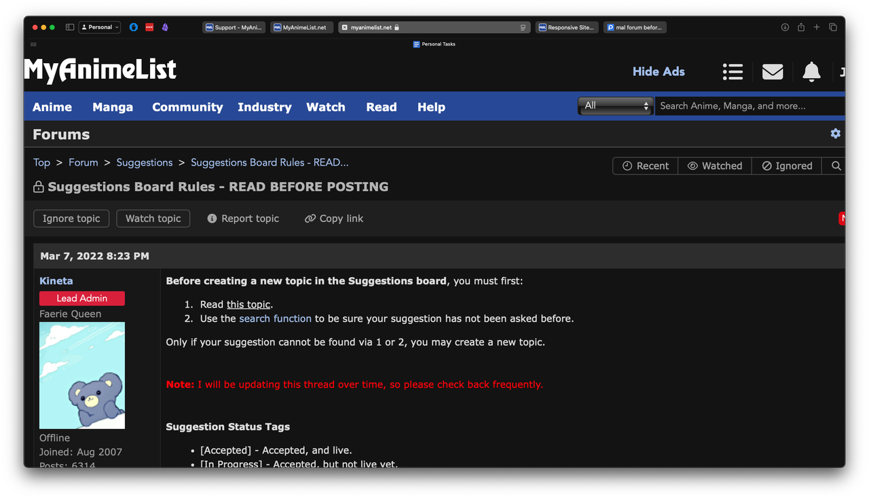Click the lock icon beside topic title
Image resolution: width=869 pixels, height=499 pixels.
pyautogui.click(x=39, y=187)
